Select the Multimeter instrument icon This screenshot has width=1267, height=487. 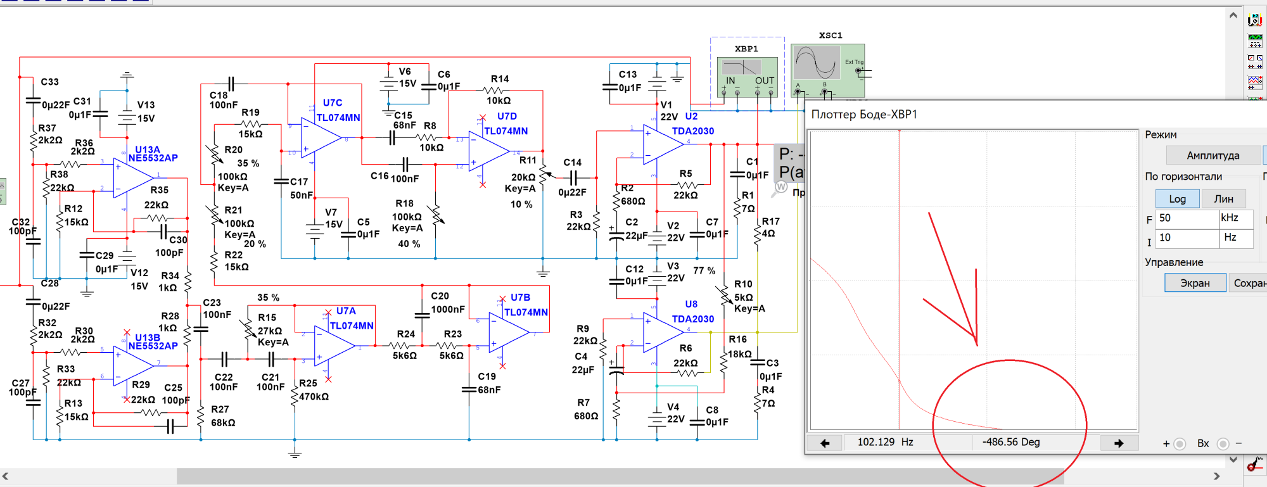point(1255,20)
